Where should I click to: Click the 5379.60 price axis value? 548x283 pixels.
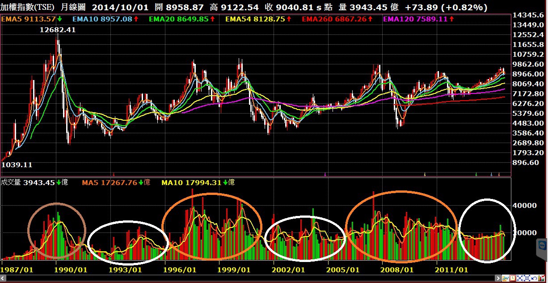[x=528, y=114]
